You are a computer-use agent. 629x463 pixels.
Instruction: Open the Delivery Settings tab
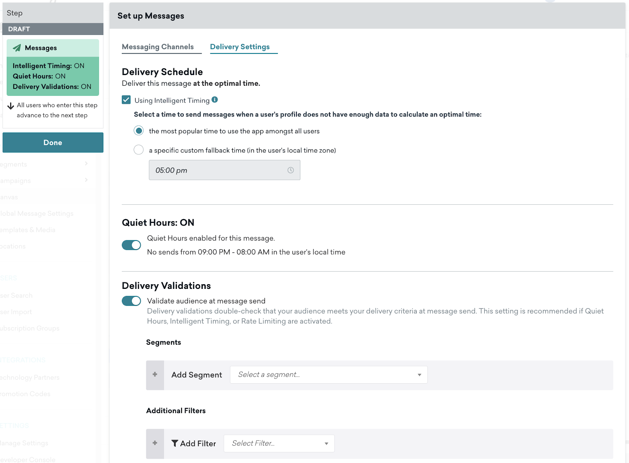(240, 47)
